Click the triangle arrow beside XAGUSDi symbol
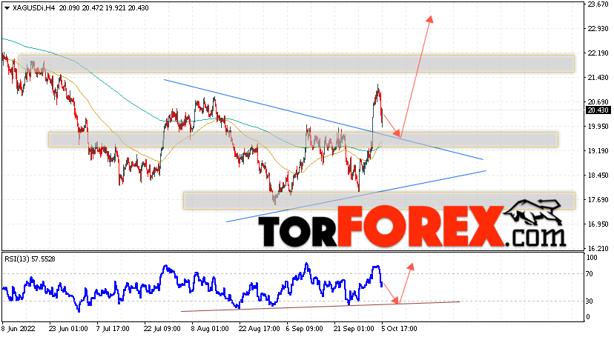This screenshot has height=337, width=614. click(7, 8)
